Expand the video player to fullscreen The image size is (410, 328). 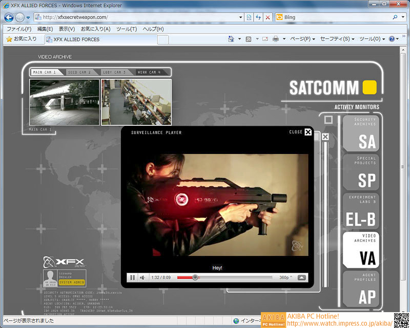[302, 277]
